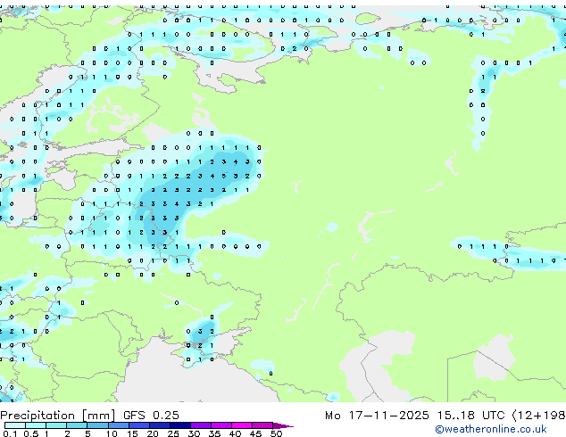This screenshot has width=566, height=437.
Task: Click the legend swatch between 0.1 and 0.5
Action: 15,425
